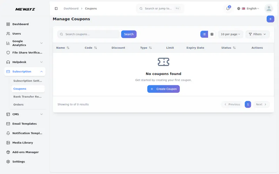Click the Coupons breadcrumb text
Image resolution: width=279 pixels, height=174 pixels.
[x=91, y=8]
